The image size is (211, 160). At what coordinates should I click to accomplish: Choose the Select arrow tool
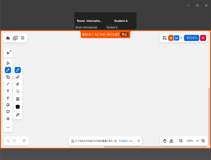pos(8,63)
